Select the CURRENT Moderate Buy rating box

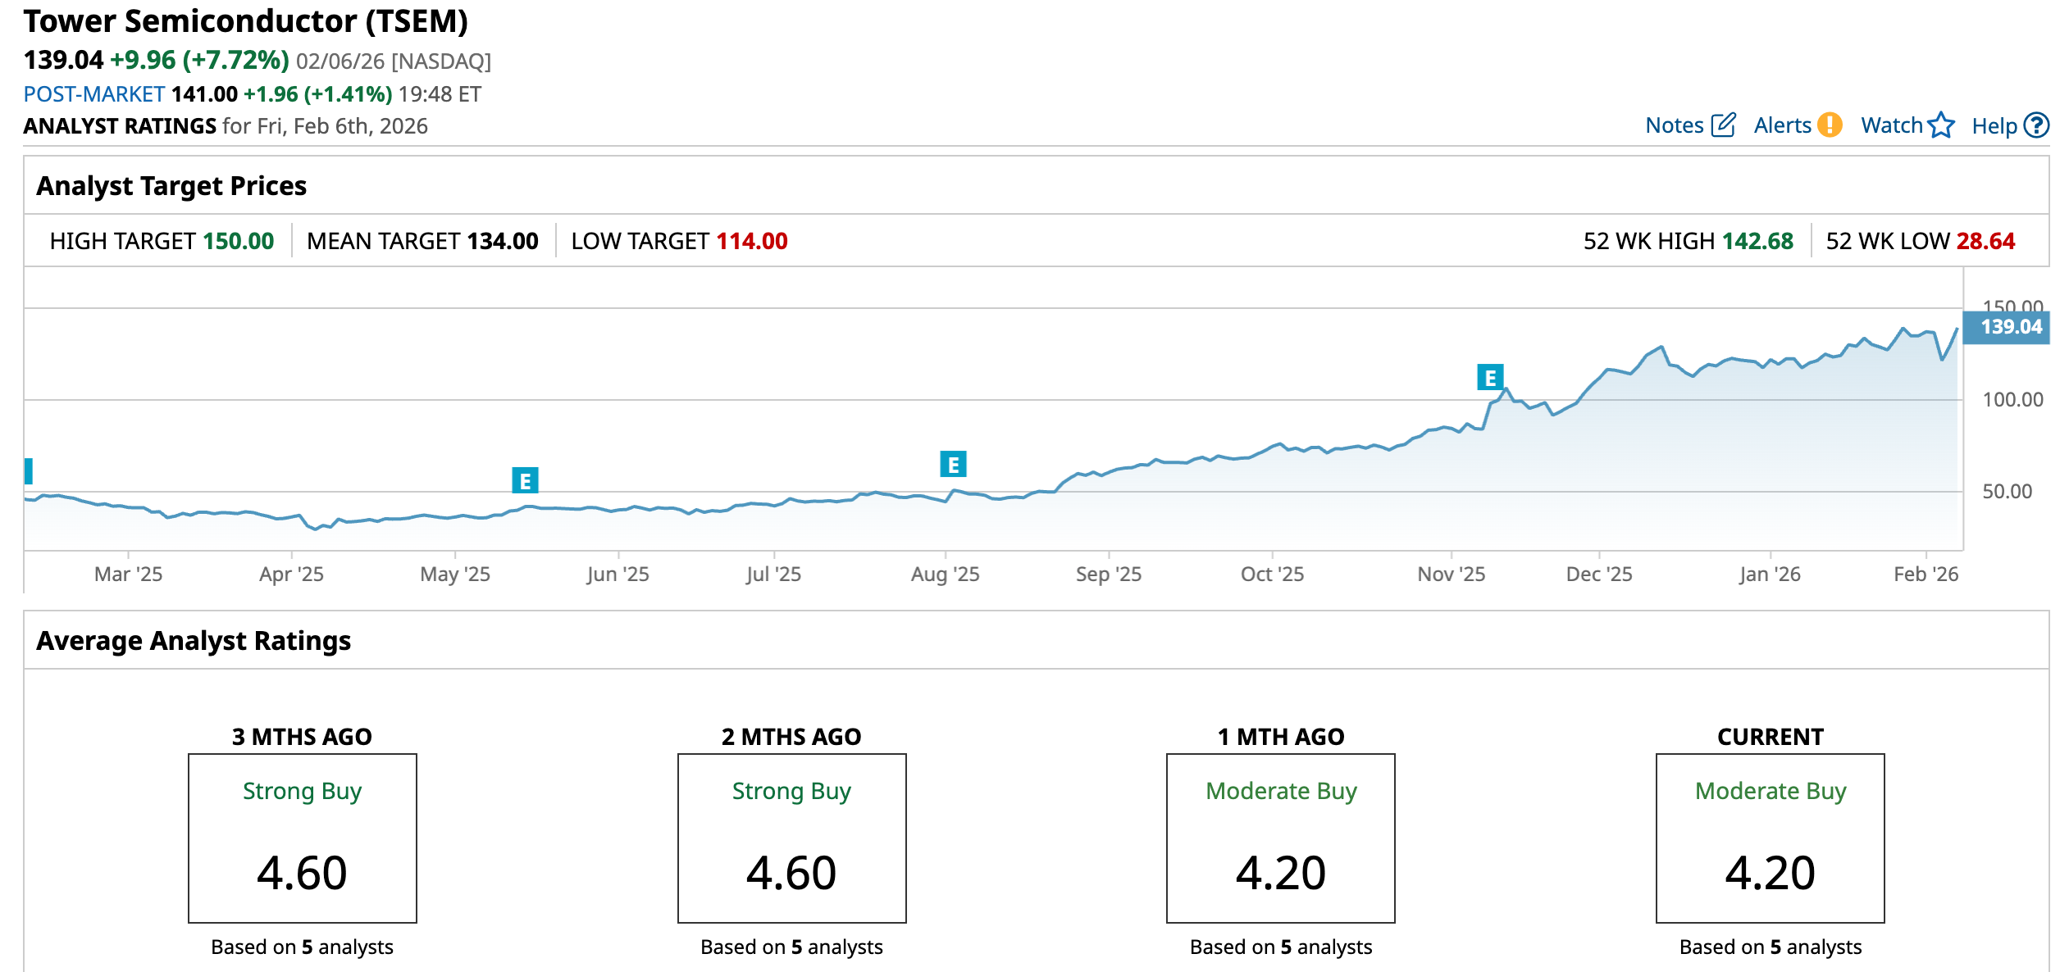click(1770, 838)
